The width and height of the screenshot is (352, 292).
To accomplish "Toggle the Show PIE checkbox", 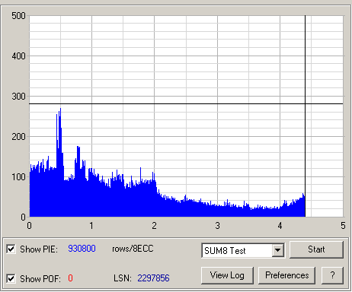I will (x=11, y=249).
